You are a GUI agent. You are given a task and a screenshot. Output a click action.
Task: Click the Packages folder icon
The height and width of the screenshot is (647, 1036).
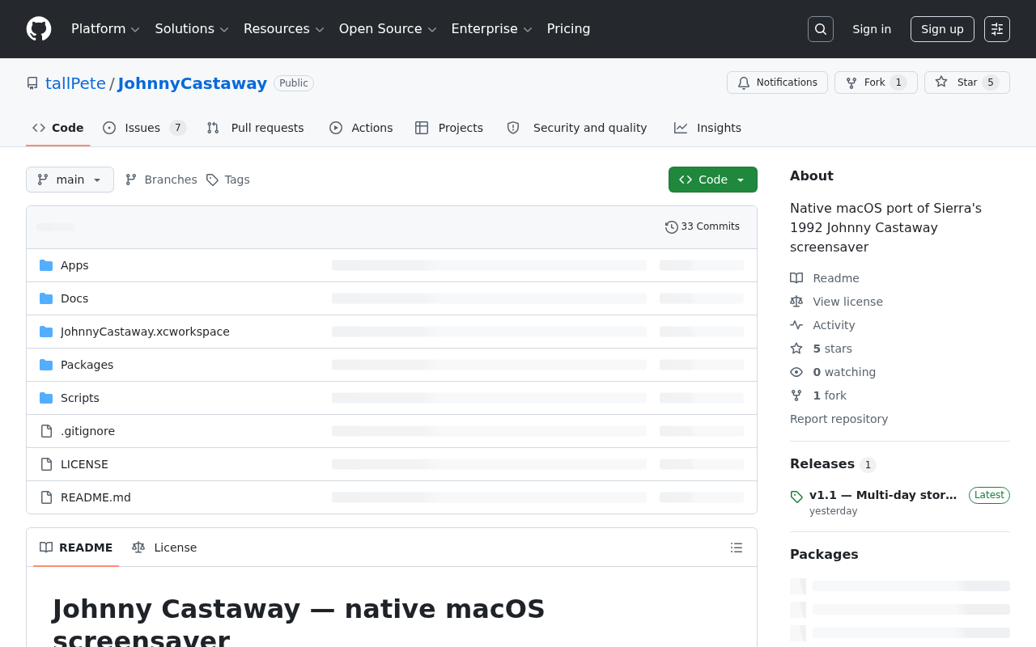pyautogui.click(x=46, y=365)
